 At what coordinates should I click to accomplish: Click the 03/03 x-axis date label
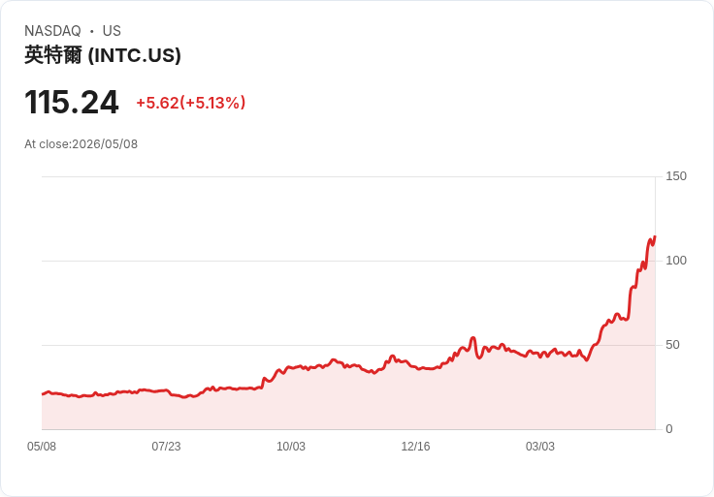point(540,447)
